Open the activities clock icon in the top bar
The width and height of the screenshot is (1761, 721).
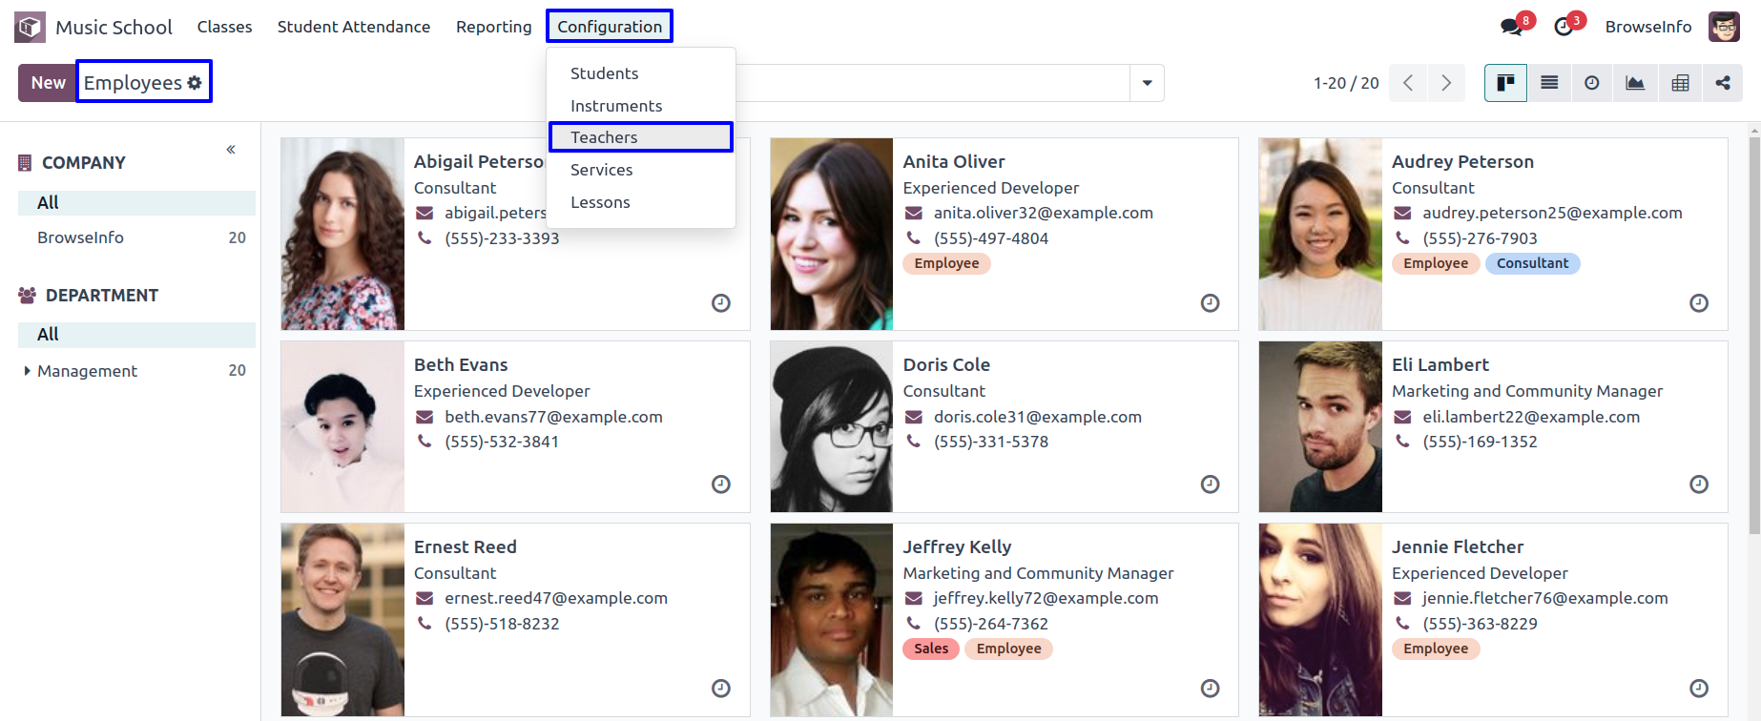coord(1564,27)
